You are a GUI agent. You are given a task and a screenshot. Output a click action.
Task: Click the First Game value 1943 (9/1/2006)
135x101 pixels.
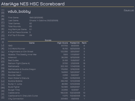(36, 18)
